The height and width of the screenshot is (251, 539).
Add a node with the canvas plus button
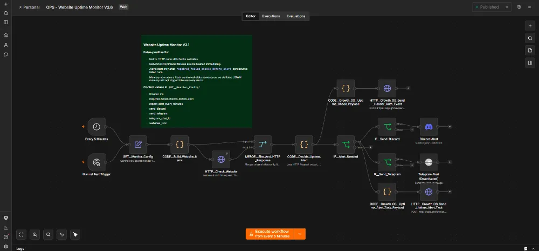pyautogui.click(x=530, y=26)
